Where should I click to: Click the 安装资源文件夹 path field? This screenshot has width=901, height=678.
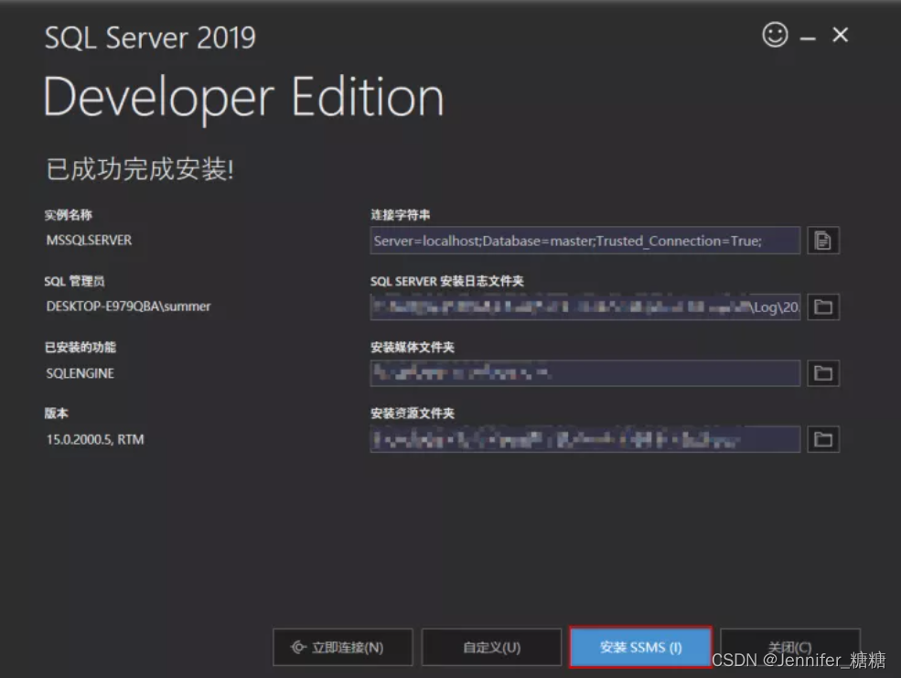point(585,439)
